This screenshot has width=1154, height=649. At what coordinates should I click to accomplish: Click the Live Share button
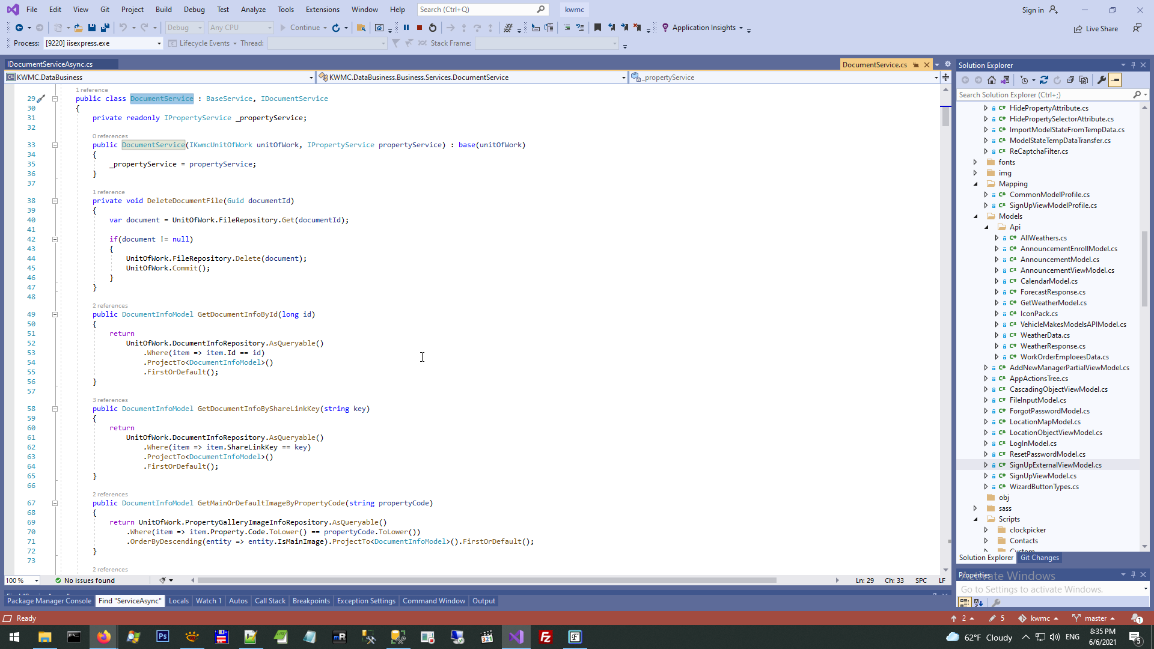tap(1096, 29)
